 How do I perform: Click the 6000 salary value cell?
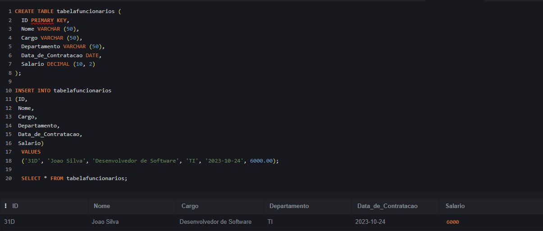point(452,222)
